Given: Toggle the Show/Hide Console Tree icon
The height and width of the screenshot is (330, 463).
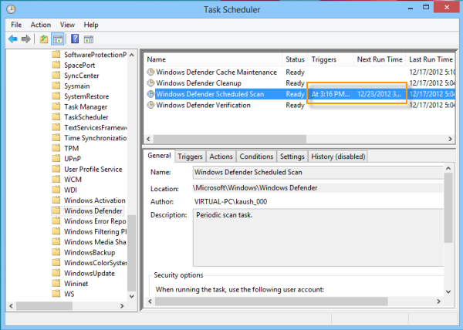Looking at the screenshot, I should click(58, 39).
